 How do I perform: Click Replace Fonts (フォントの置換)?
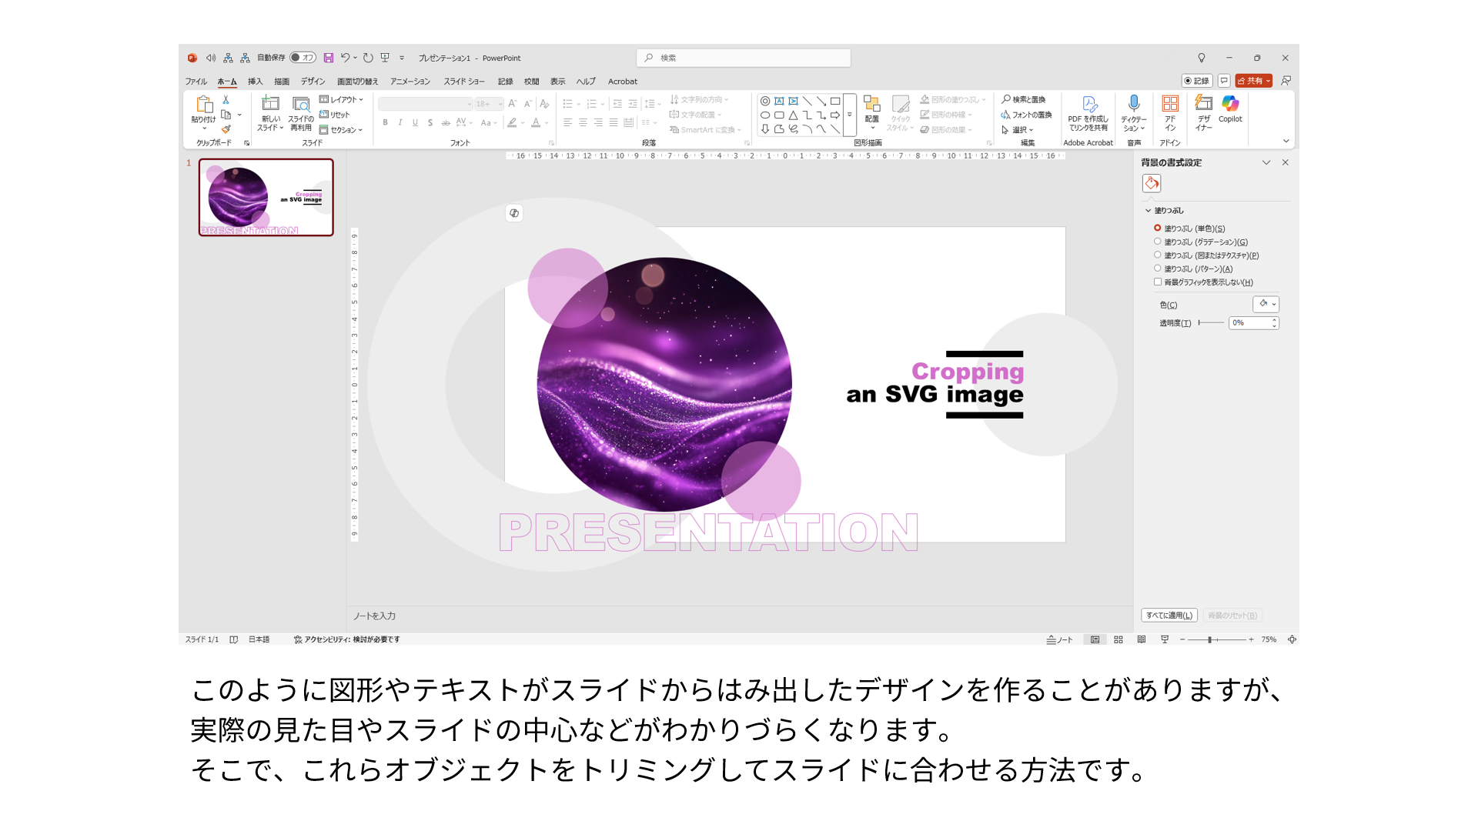1026,115
